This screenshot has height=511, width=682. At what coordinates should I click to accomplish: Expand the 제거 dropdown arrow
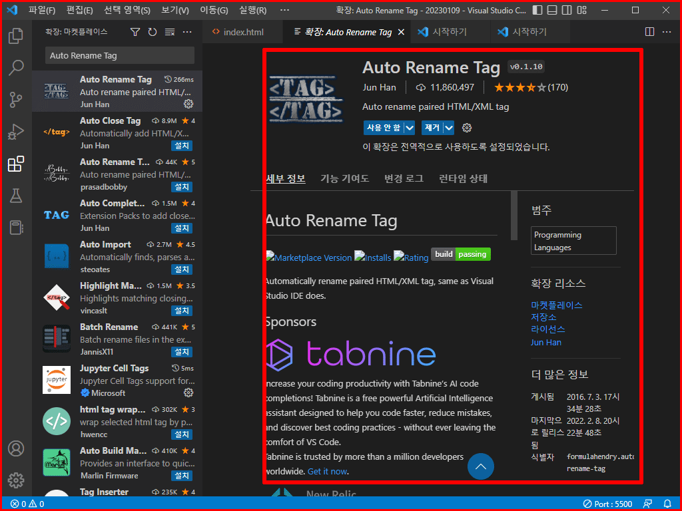click(x=450, y=128)
